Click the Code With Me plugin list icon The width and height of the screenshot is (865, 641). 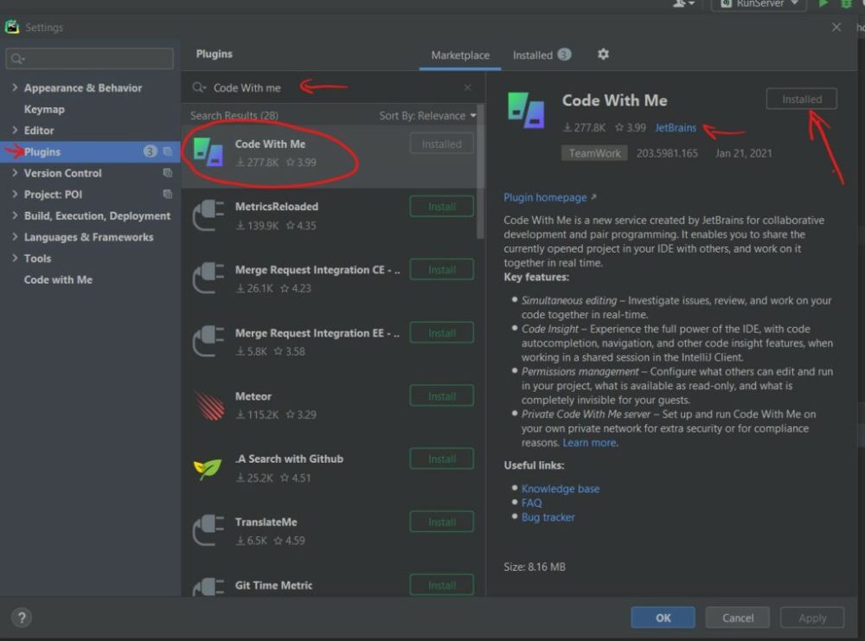coord(208,152)
